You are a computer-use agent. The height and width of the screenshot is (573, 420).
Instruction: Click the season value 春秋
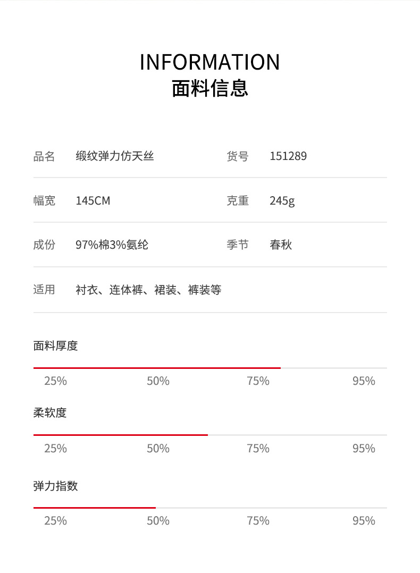281,245
